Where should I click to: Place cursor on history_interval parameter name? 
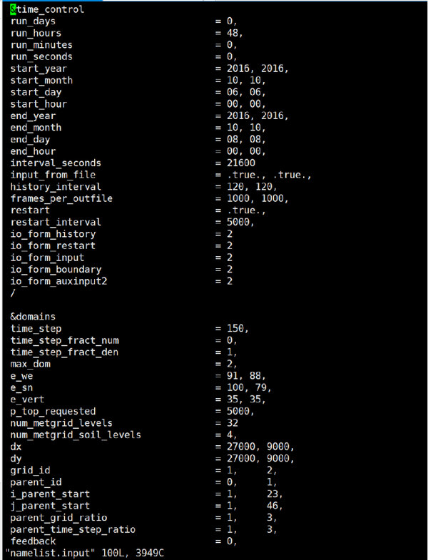point(56,187)
